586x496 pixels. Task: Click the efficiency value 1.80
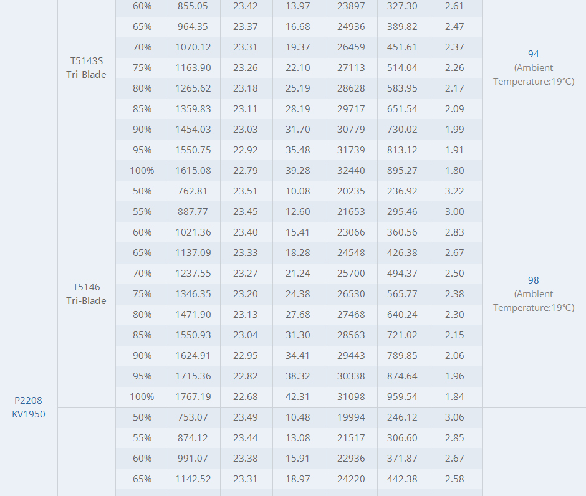coord(454,171)
